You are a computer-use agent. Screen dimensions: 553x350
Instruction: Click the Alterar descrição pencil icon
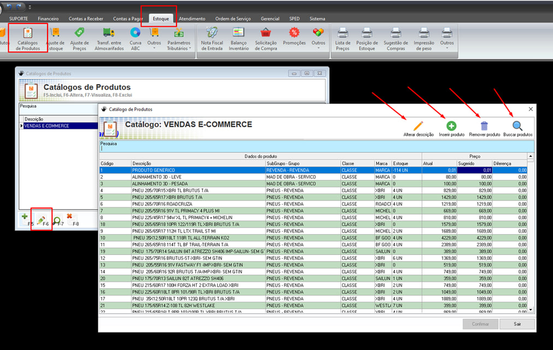(419, 127)
